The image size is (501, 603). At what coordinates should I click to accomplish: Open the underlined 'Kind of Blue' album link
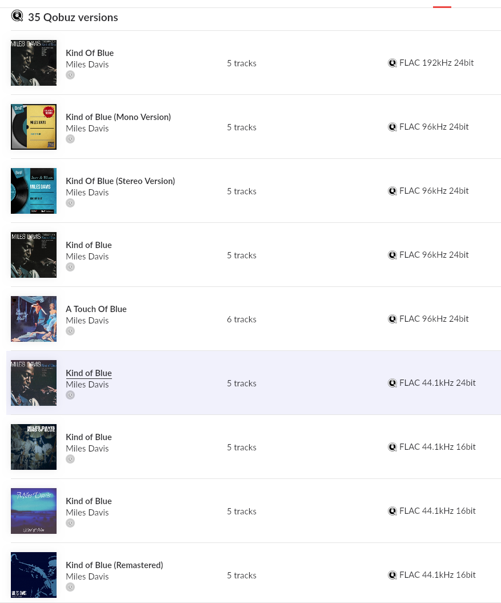coord(89,373)
